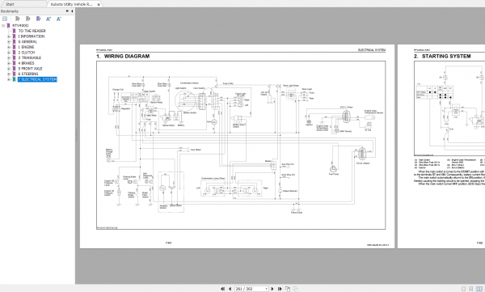Expand the 5 FRONT AXLE bookmark

tap(9, 69)
